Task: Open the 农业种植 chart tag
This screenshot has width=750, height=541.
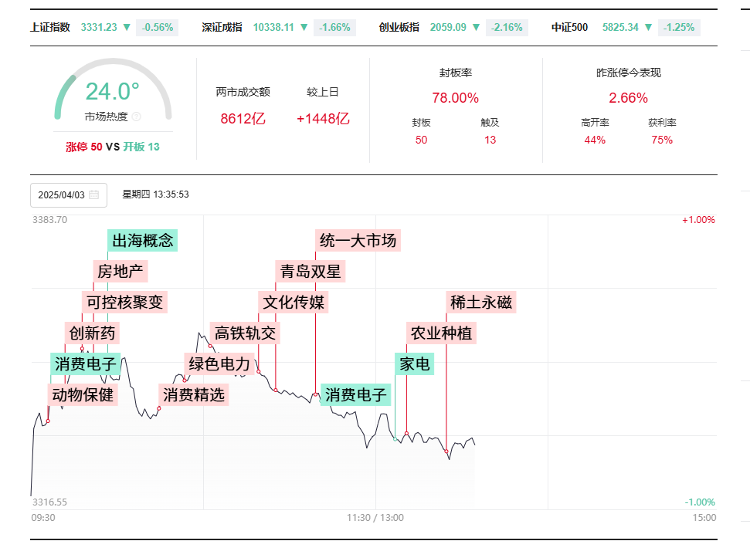Action: [x=441, y=333]
